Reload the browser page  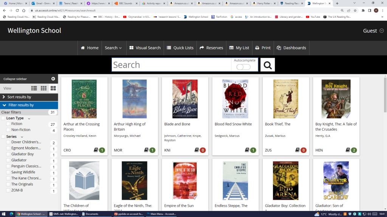click(17, 11)
